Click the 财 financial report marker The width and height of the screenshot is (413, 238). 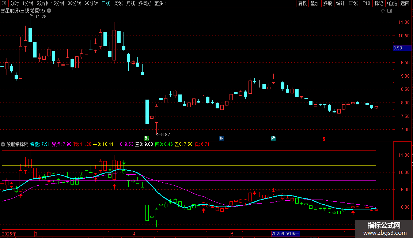(221, 138)
